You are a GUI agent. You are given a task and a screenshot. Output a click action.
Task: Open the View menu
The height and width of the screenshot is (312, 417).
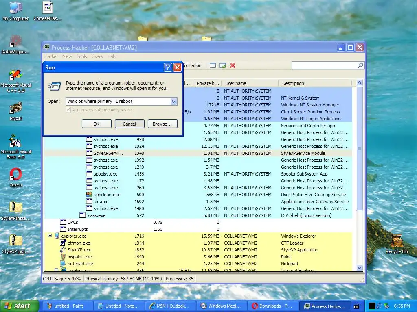coord(67,56)
